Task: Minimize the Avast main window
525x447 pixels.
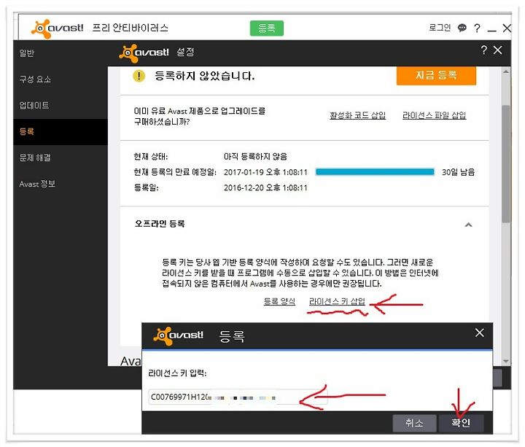Action: coord(491,31)
